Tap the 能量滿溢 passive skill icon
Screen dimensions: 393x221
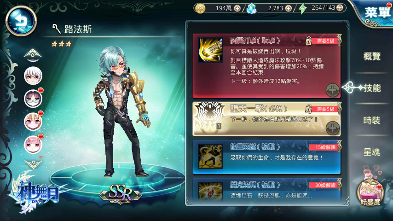click(210, 156)
